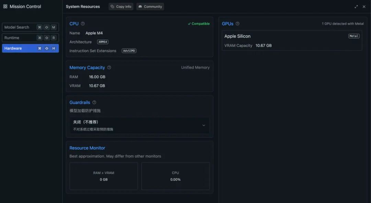Click the CPU name Apple M4
This screenshot has height=203, width=371.
point(94,33)
